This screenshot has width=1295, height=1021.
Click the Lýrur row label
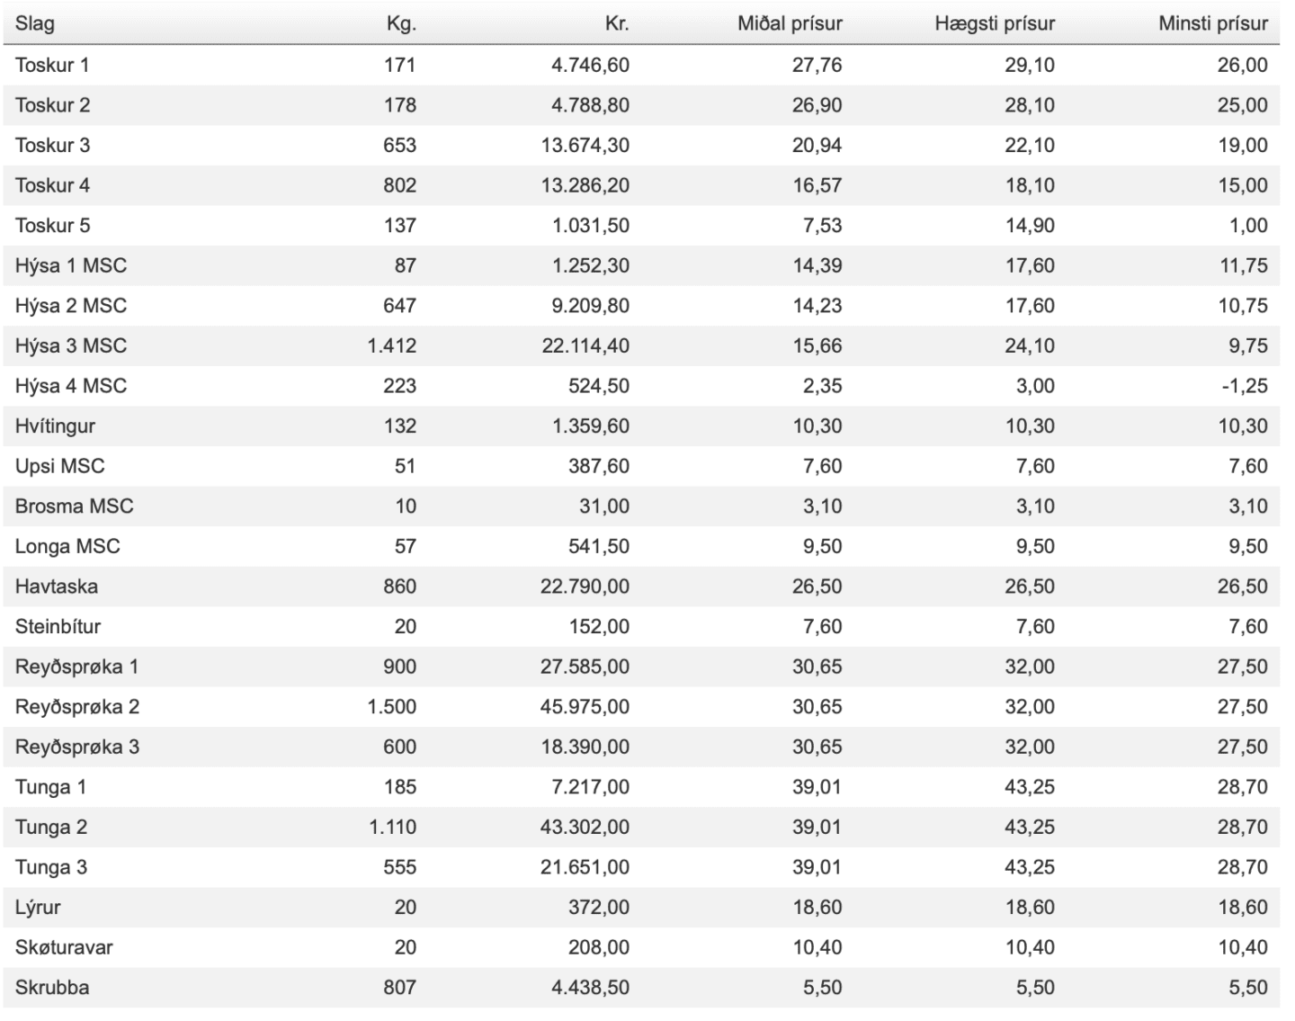[x=38, y=908]
